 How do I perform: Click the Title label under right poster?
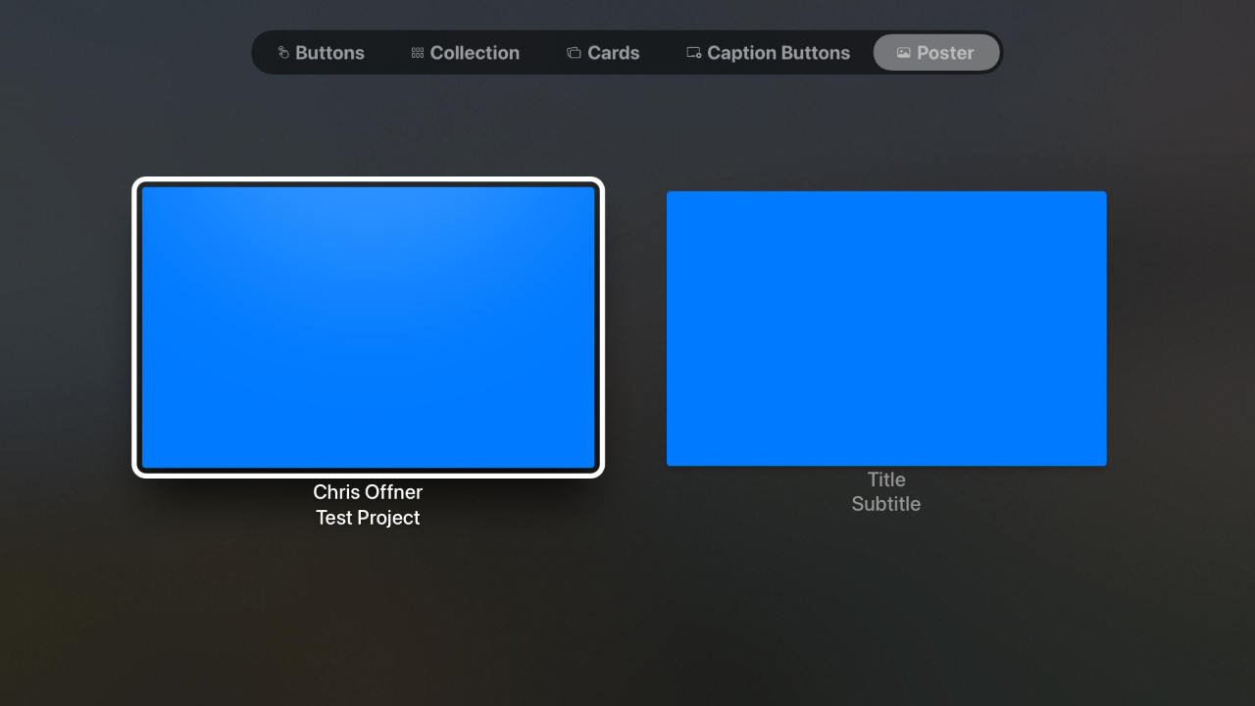(886, 479)
